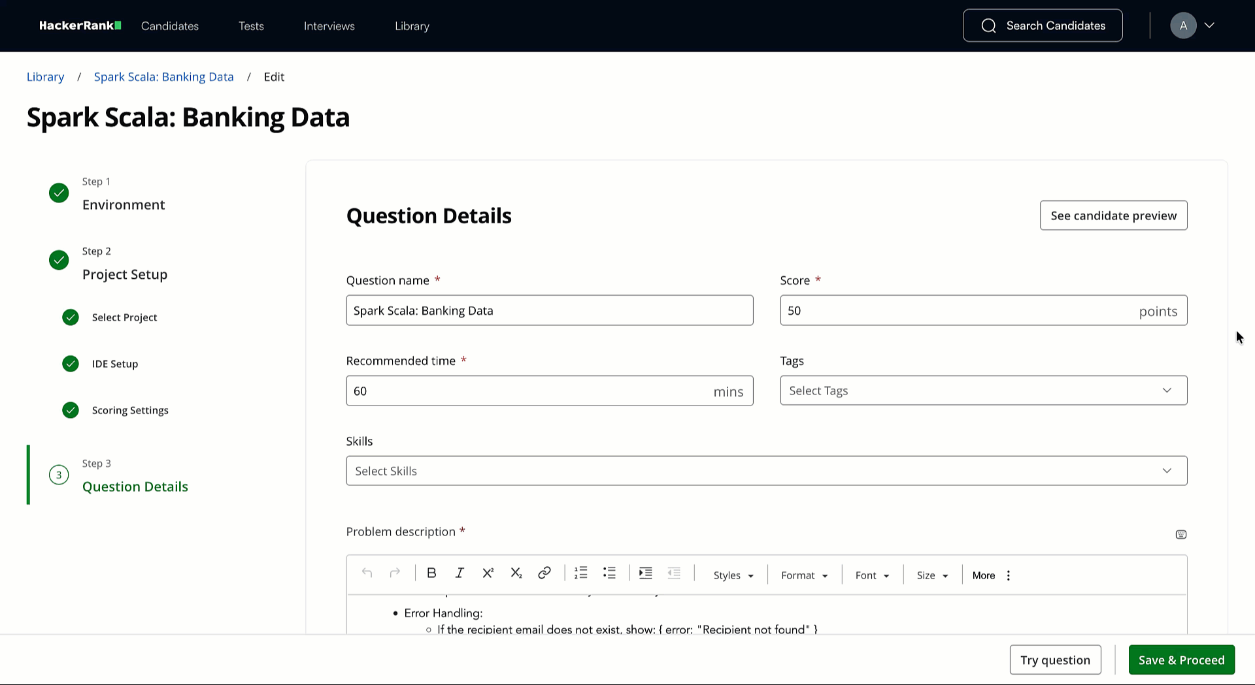The width and height of the screenshot is (1255, 685).
Task: Toggle Italic formatting in description editor
Action: tap(460, 573)
